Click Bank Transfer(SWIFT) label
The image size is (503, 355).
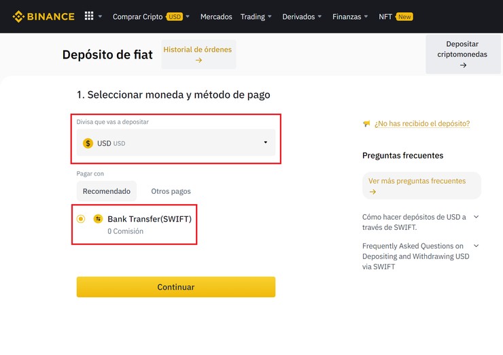(x=150, y=219)
